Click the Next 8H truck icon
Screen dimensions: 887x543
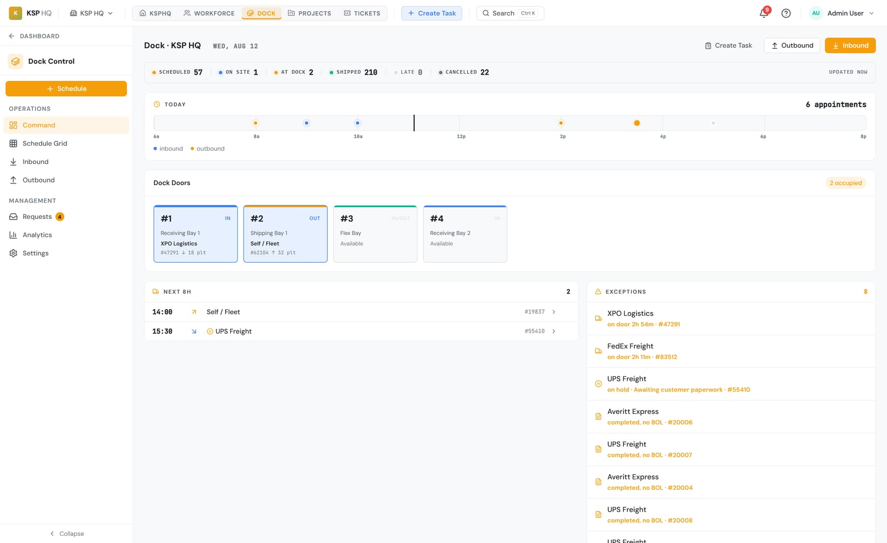tap(156, 291)
